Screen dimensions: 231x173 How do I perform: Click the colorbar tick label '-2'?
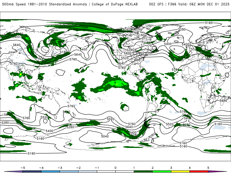78,168
